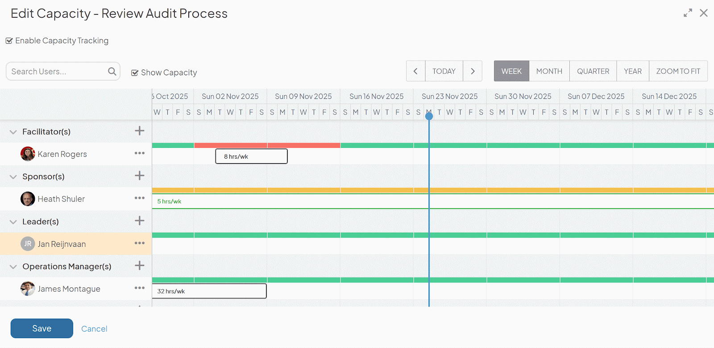Collapse the Sponsor(s) section chevron
Viewport: 714px width, 348px height.
[13, 177]
